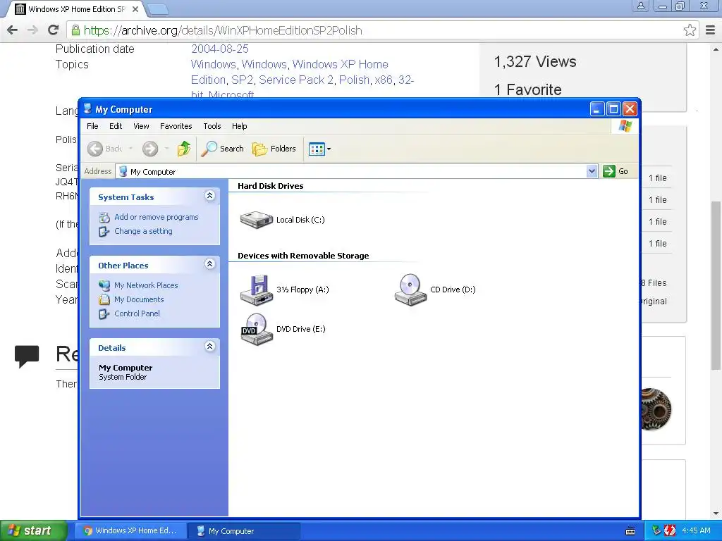
Task: Open the Chrome hamburger menu
Action: click(710, 30)
